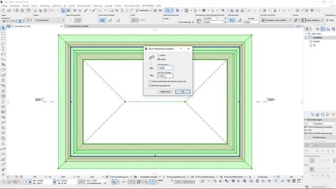Viewport: 336px width, 189px height.
Task: Select 3D in the navigator tree
Action: tap(314, 45)
